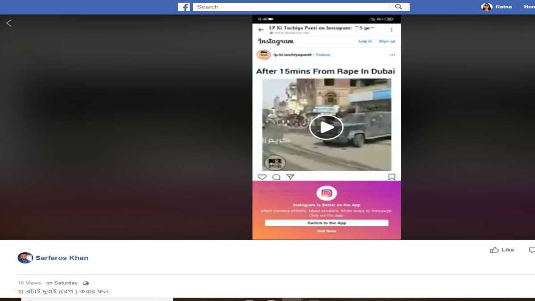Click the Like button

click(502, 250)
